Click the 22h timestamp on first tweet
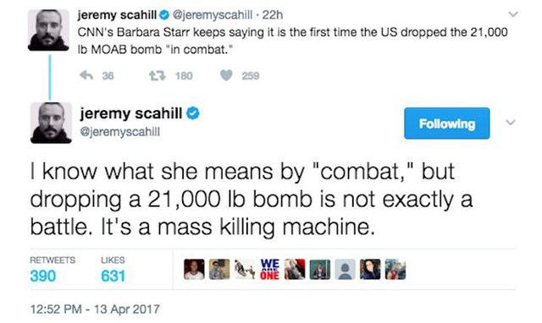Viewport: 542px width, 323px height. (x=273, y=15)
